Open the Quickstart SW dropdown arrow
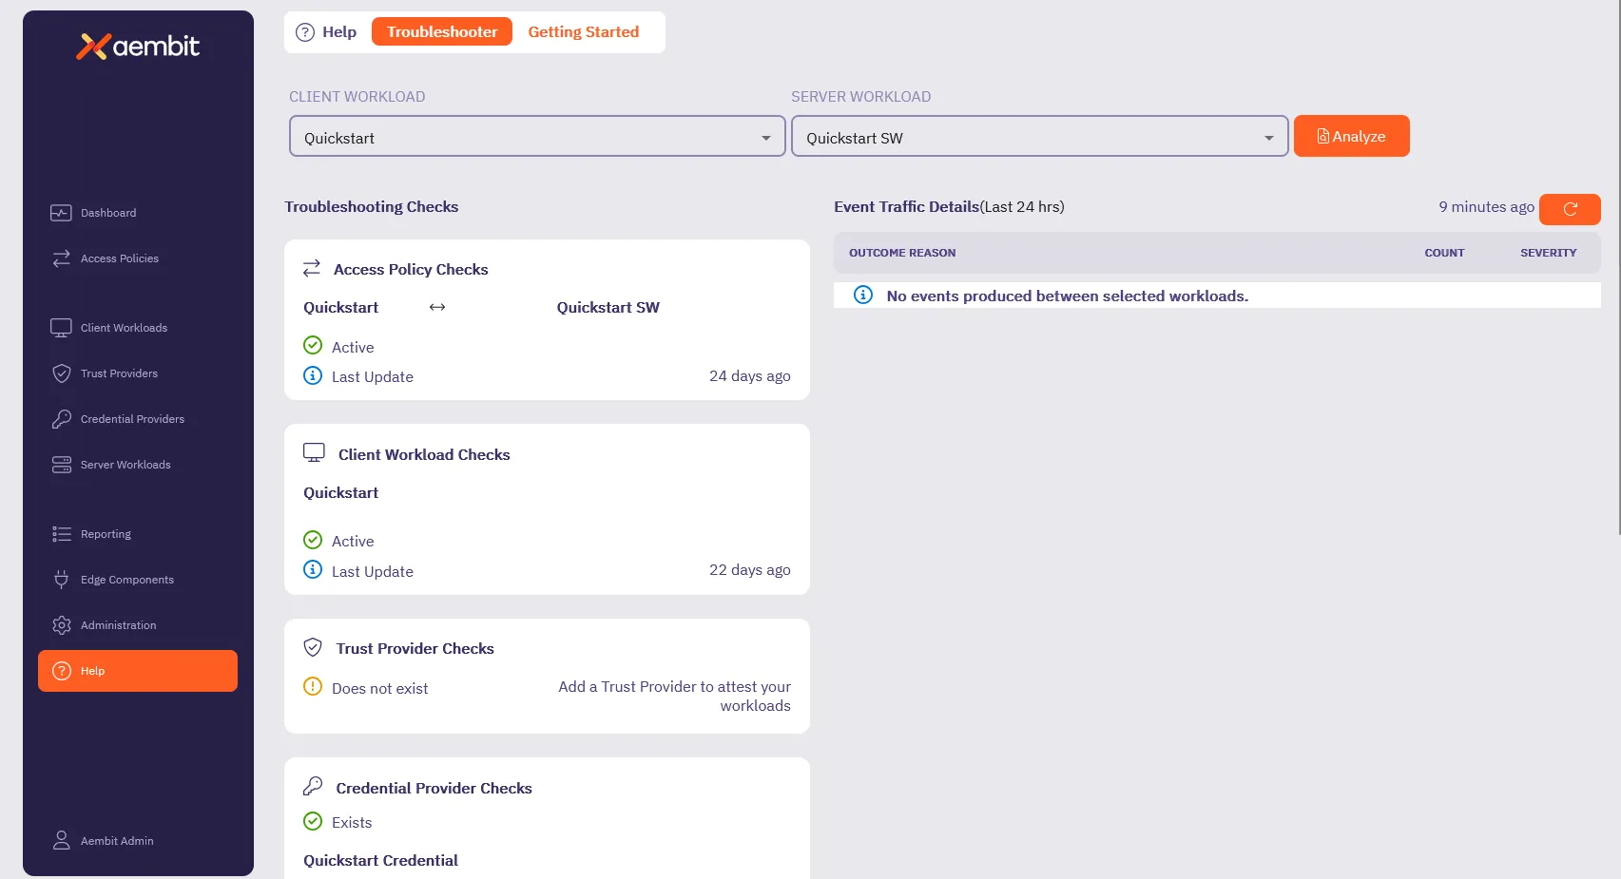Viewport: 1621px width, 879px height. tap(1268, 136)
